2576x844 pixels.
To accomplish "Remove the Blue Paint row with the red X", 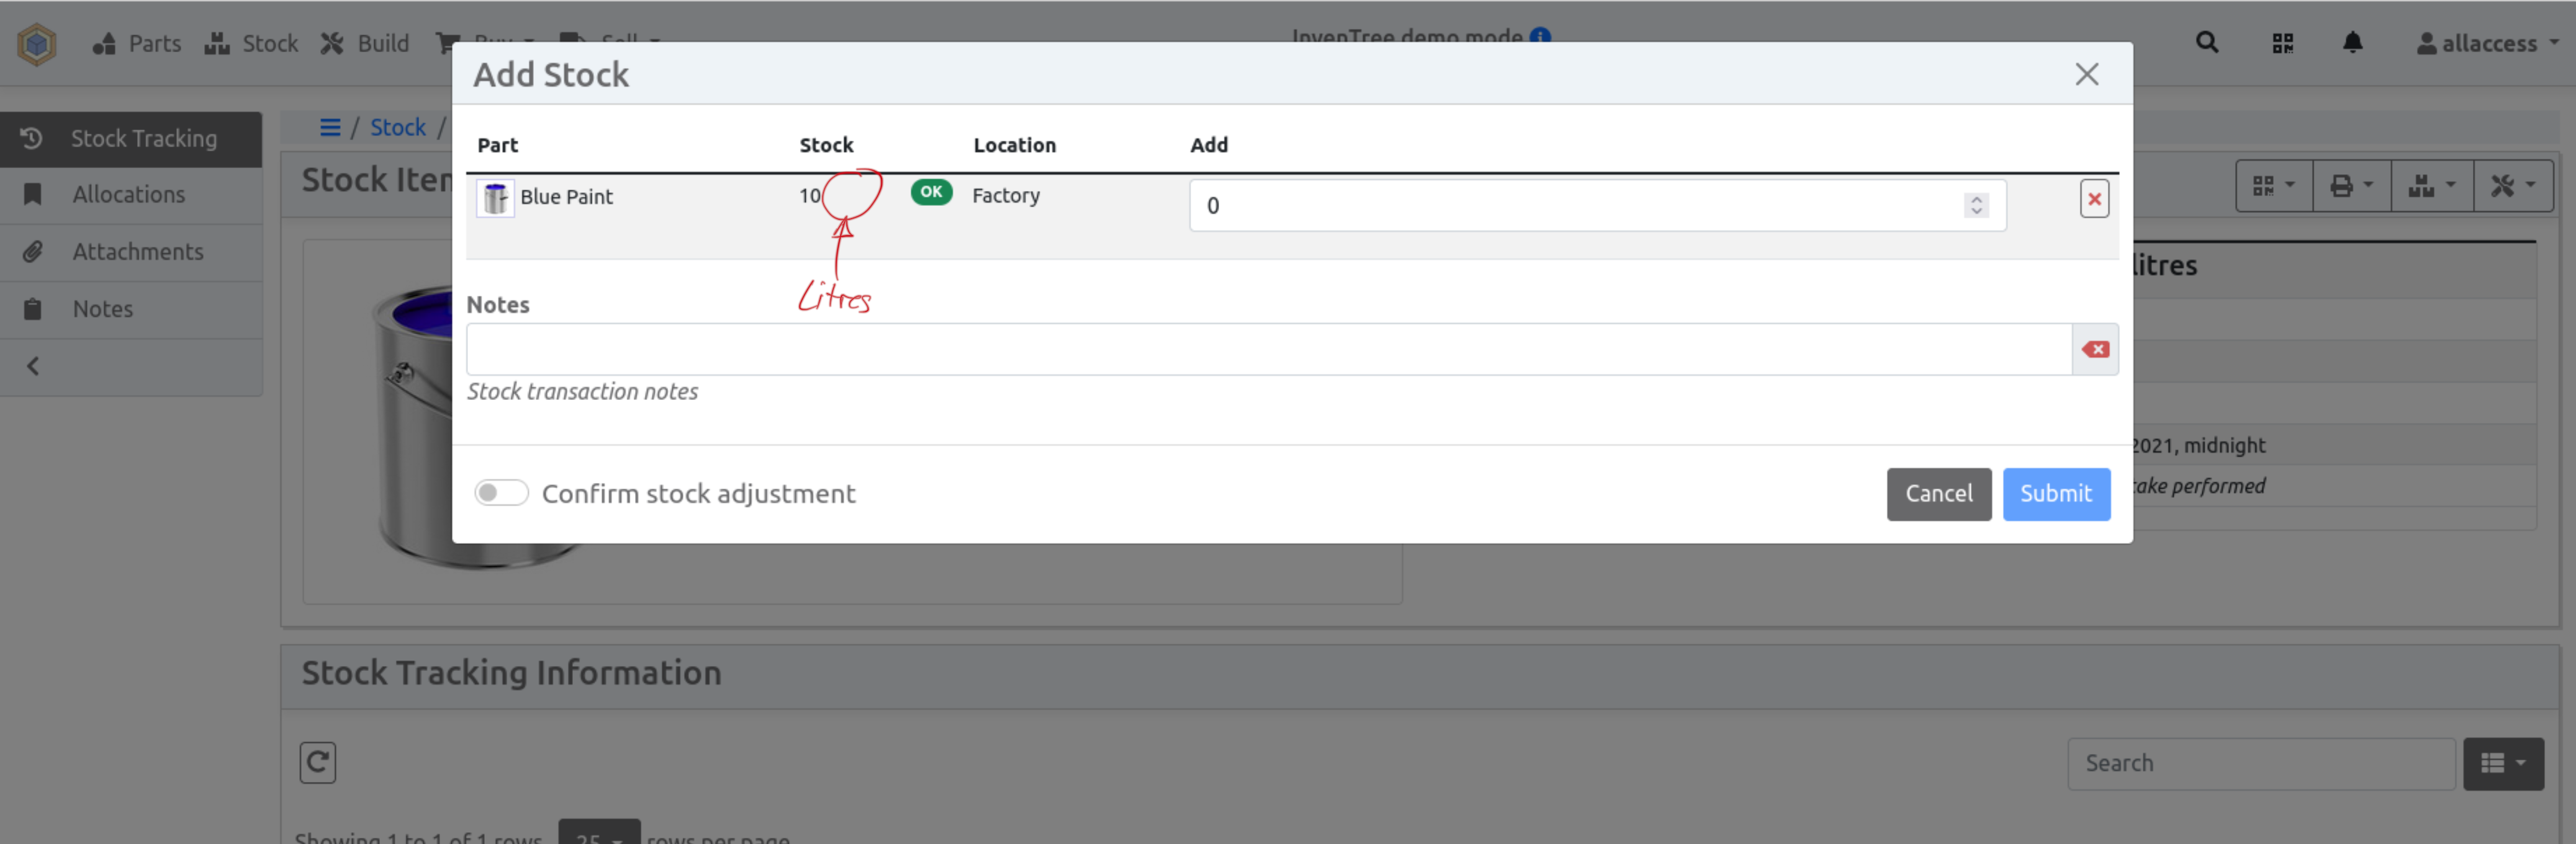I will pyautogui.click(x=2094, y=199).
